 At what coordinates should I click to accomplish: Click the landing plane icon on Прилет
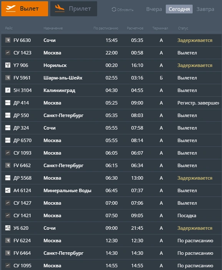tap(60, 8)
